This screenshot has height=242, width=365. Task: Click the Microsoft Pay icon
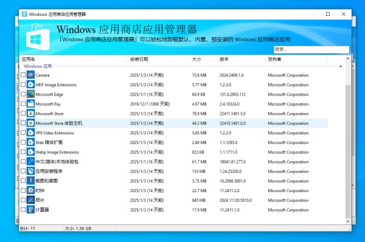(x=30, y=104)
